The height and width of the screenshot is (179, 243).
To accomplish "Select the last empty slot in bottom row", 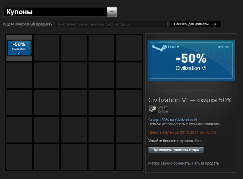I will pyautogui.click(x=128, y=157).
